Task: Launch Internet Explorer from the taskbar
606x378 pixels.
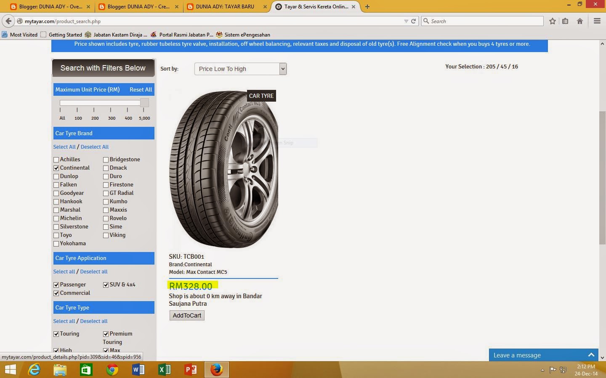Action: 34,370
